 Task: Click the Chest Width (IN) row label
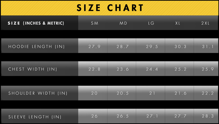pos(33,69)
